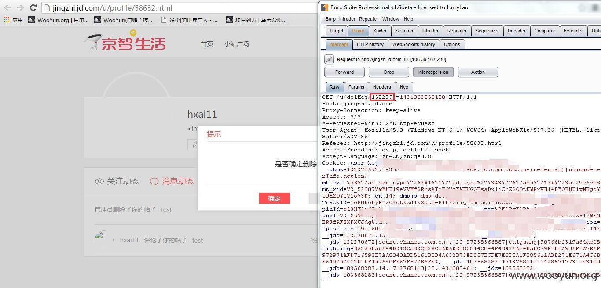Image resolution: width=601 pixels, height=288 pixels.
Task: Click the 确定 confirm button in dialog
Action: [x=275, y=198]
